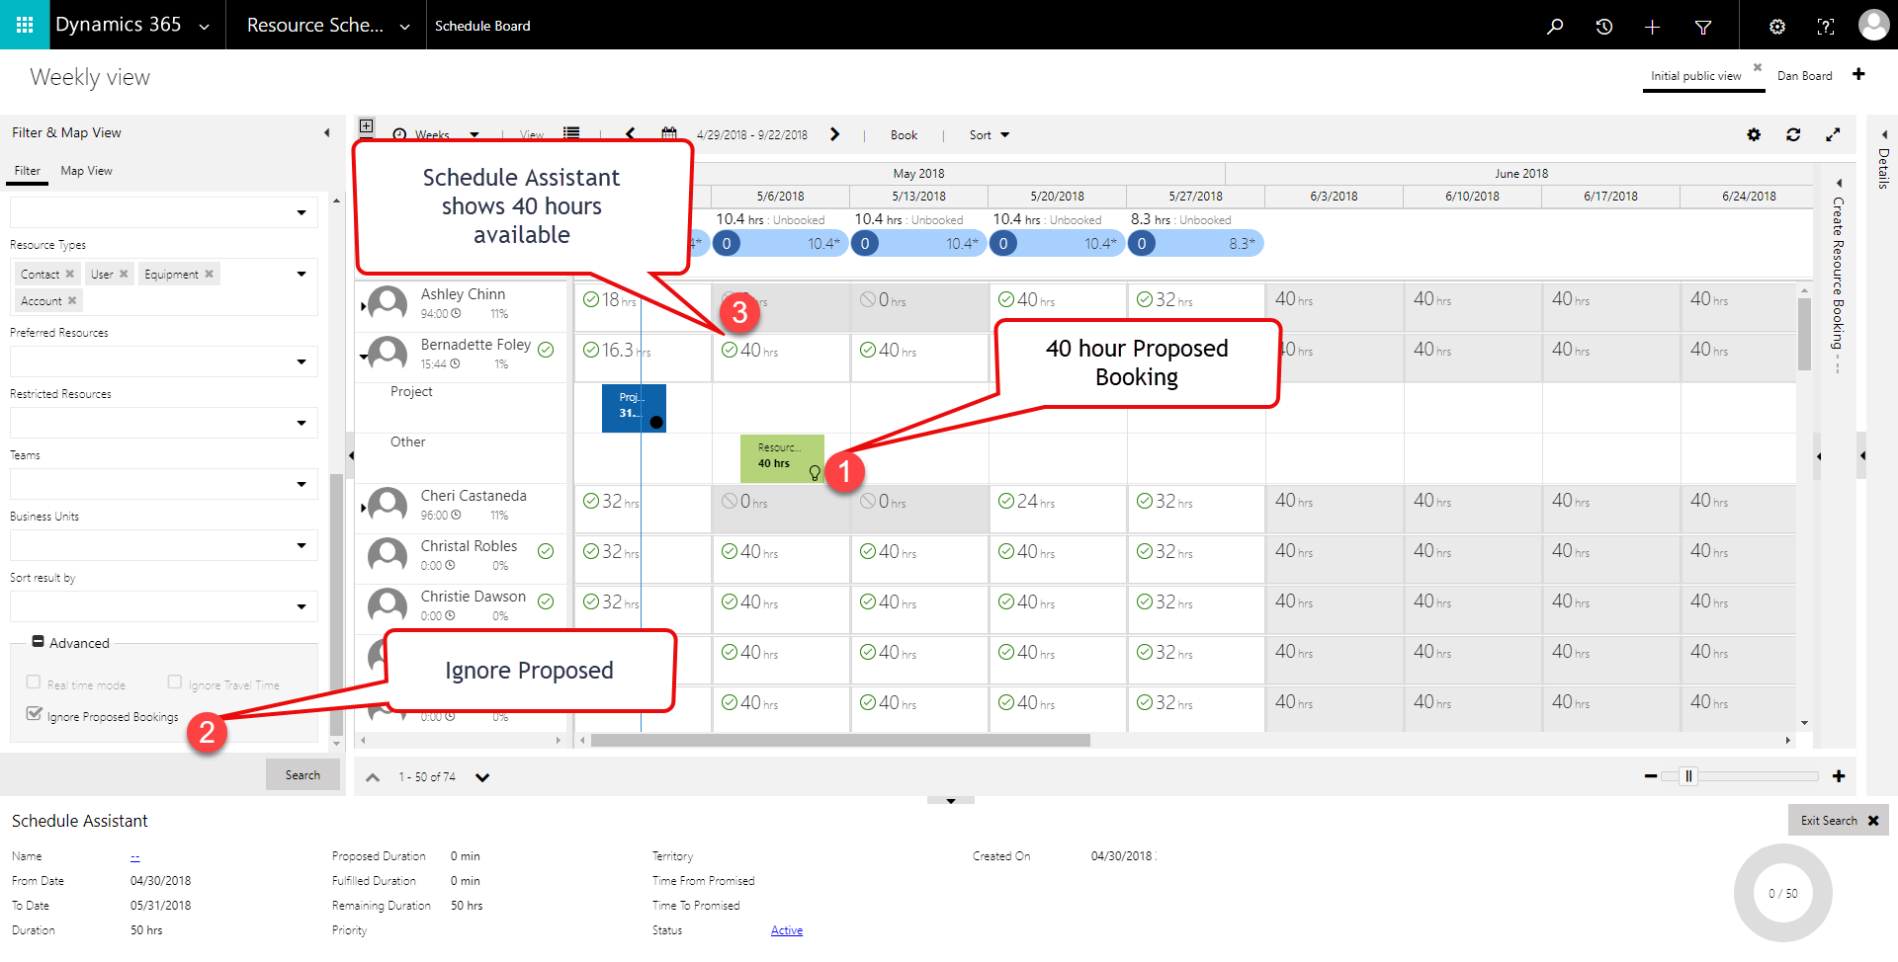This screenshot has width=1898, height=962.
Task: Open recent items history icon
Action: tap(1603, 26)
